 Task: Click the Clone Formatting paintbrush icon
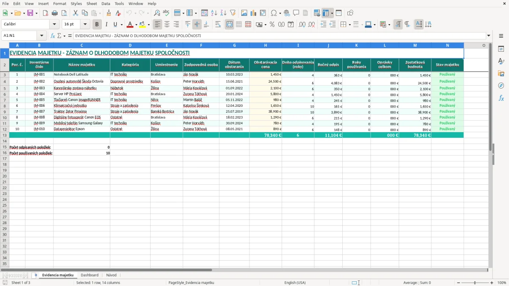click(109, 13)
